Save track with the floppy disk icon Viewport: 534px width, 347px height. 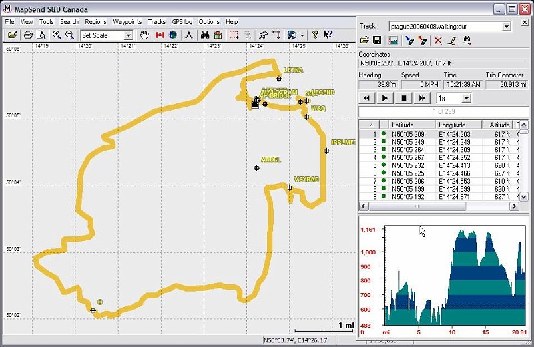(377, 41)
